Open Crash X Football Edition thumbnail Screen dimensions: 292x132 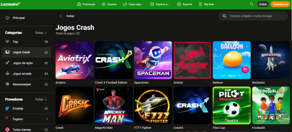click(114, 60)
